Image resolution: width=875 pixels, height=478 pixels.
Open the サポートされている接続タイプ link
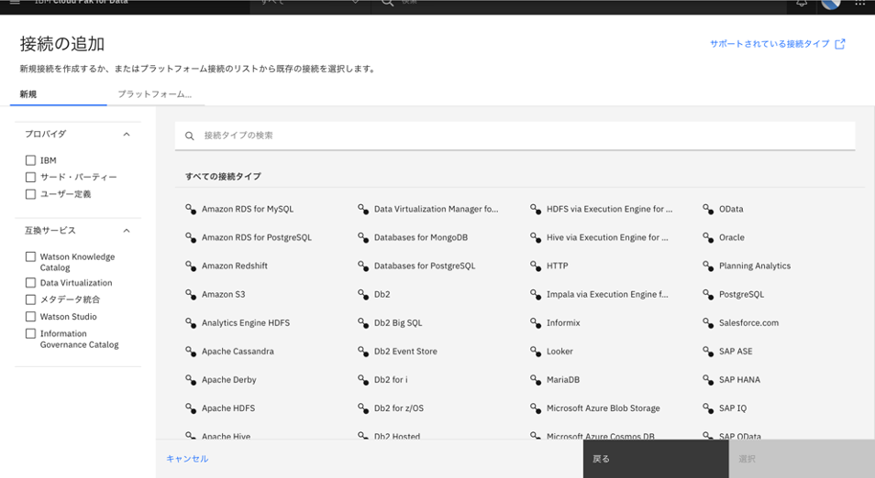[770, 44]
